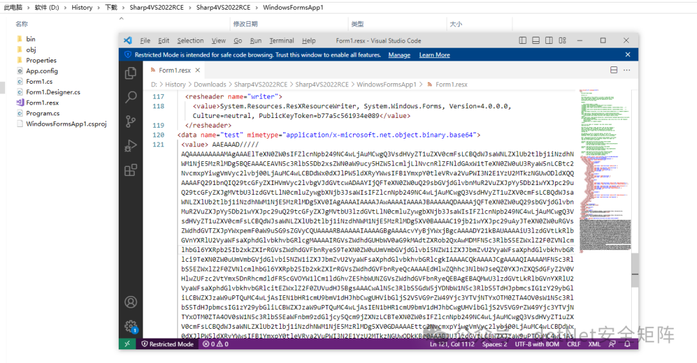697x363 pixels.
Task: Select App.config in File Explorer
Action: pos(42,71)
